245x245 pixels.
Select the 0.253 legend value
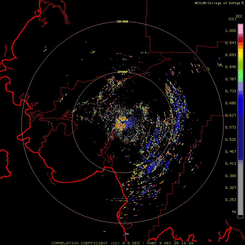point(231,200)
